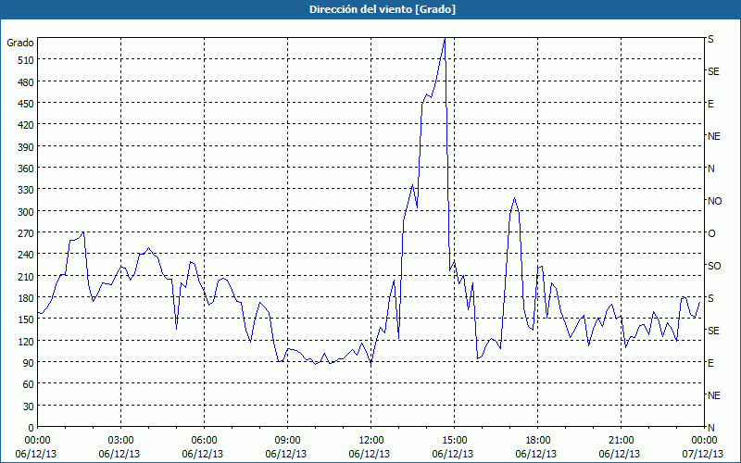Image resolution: width=741 pixels, height=463 pixels.
Task: Click compass label 'N' aligned with 360
Action: (x=710, y=169)
